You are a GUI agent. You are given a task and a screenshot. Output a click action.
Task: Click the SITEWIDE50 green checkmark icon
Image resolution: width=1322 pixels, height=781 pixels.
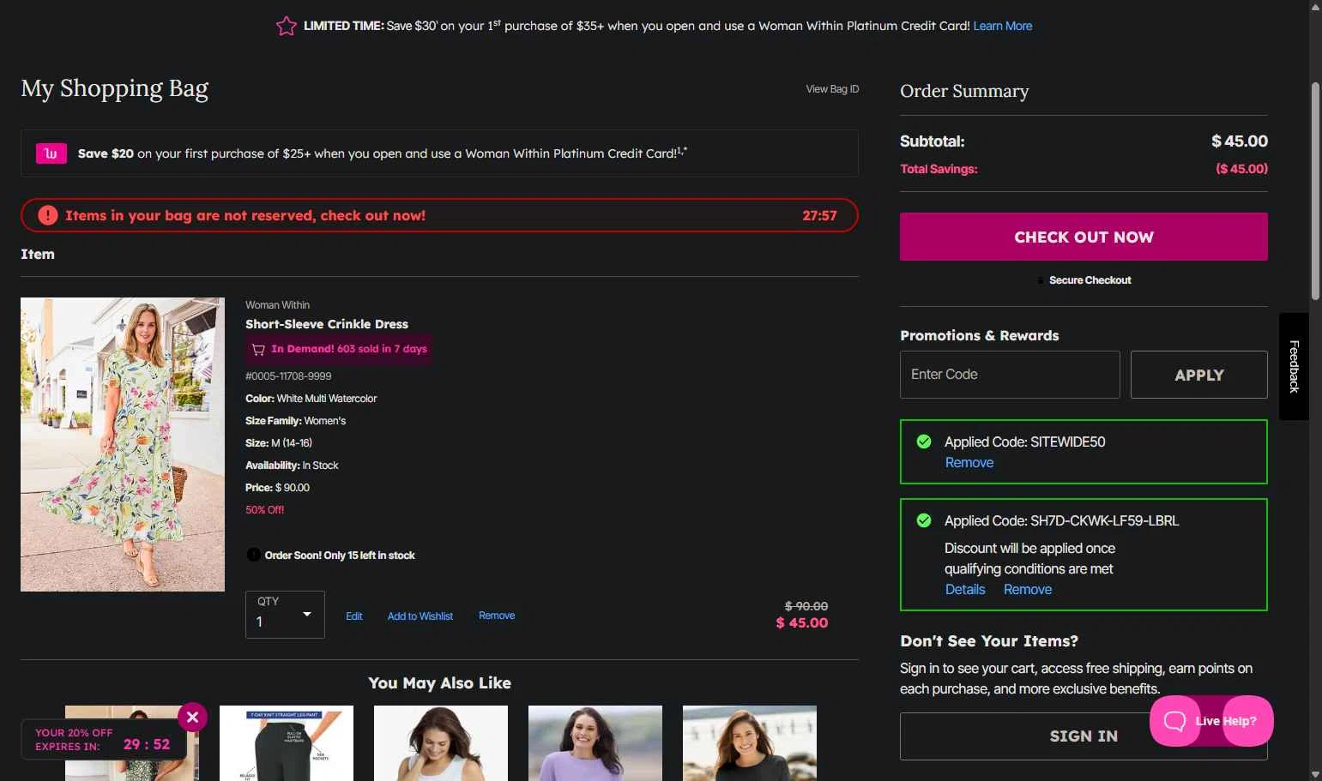(924, 442)
